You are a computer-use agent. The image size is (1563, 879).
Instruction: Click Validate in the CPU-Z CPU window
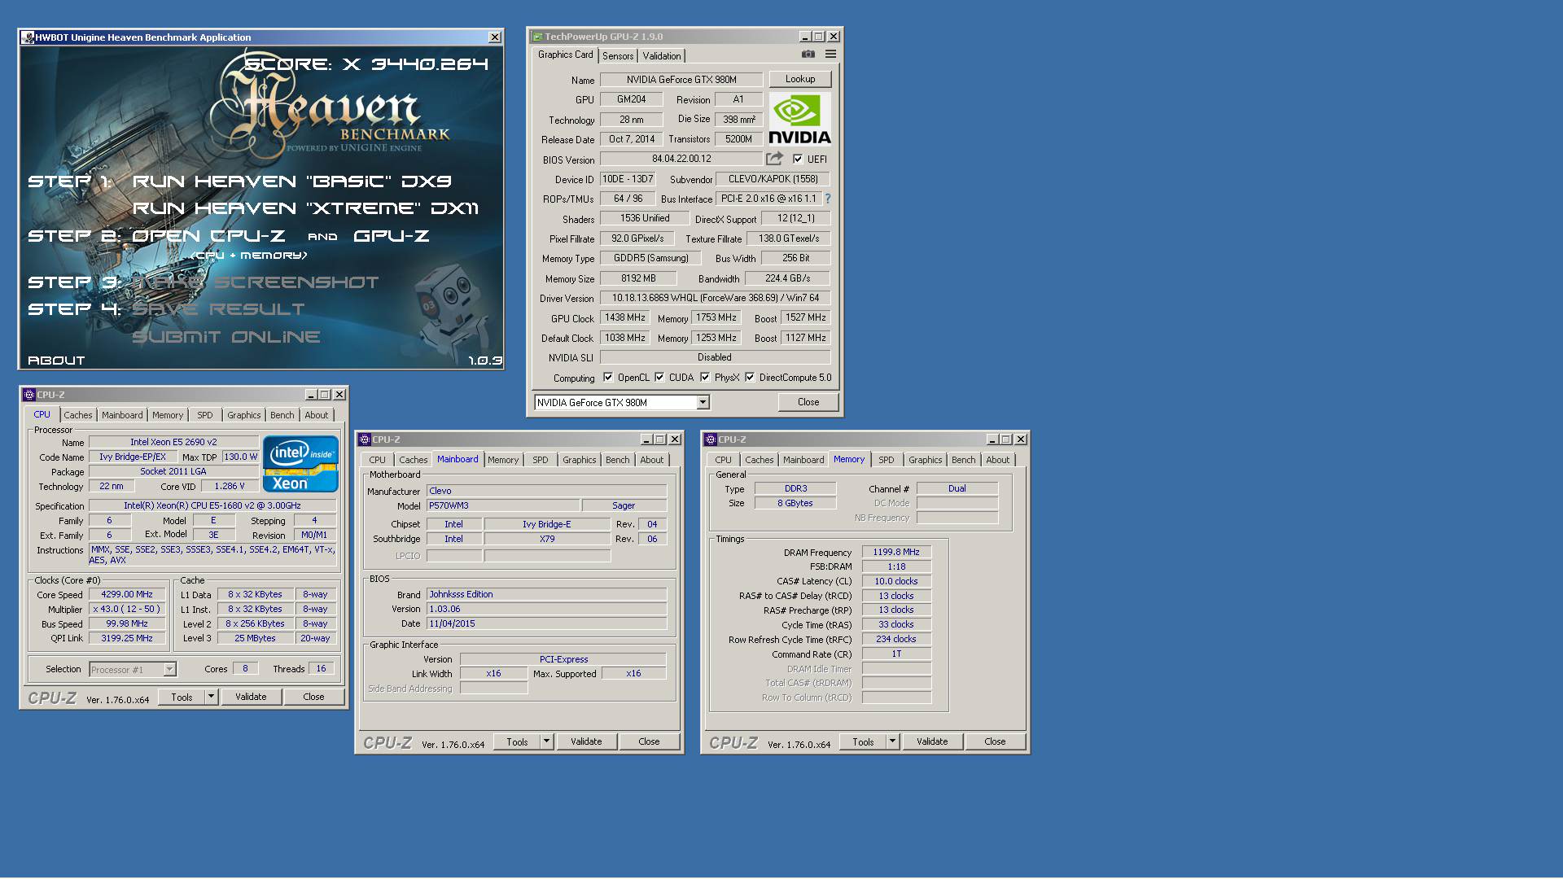tap(251, 697)
